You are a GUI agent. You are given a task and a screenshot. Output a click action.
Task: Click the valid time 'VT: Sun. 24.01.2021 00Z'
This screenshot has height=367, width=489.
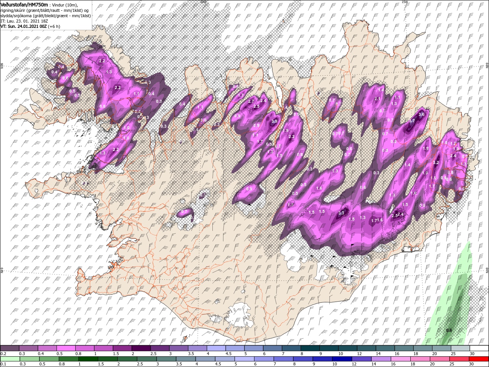click(x=24, y=26)
